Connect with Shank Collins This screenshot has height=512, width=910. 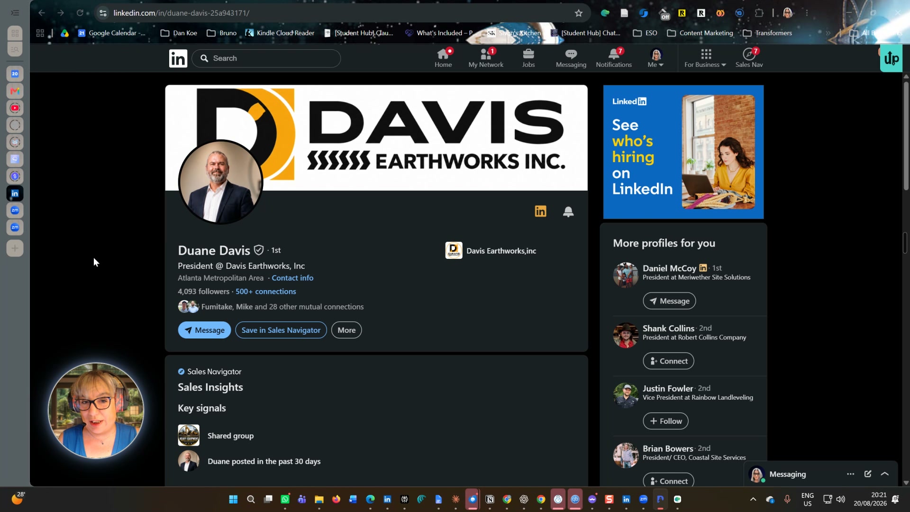click(x=668, y=361)
